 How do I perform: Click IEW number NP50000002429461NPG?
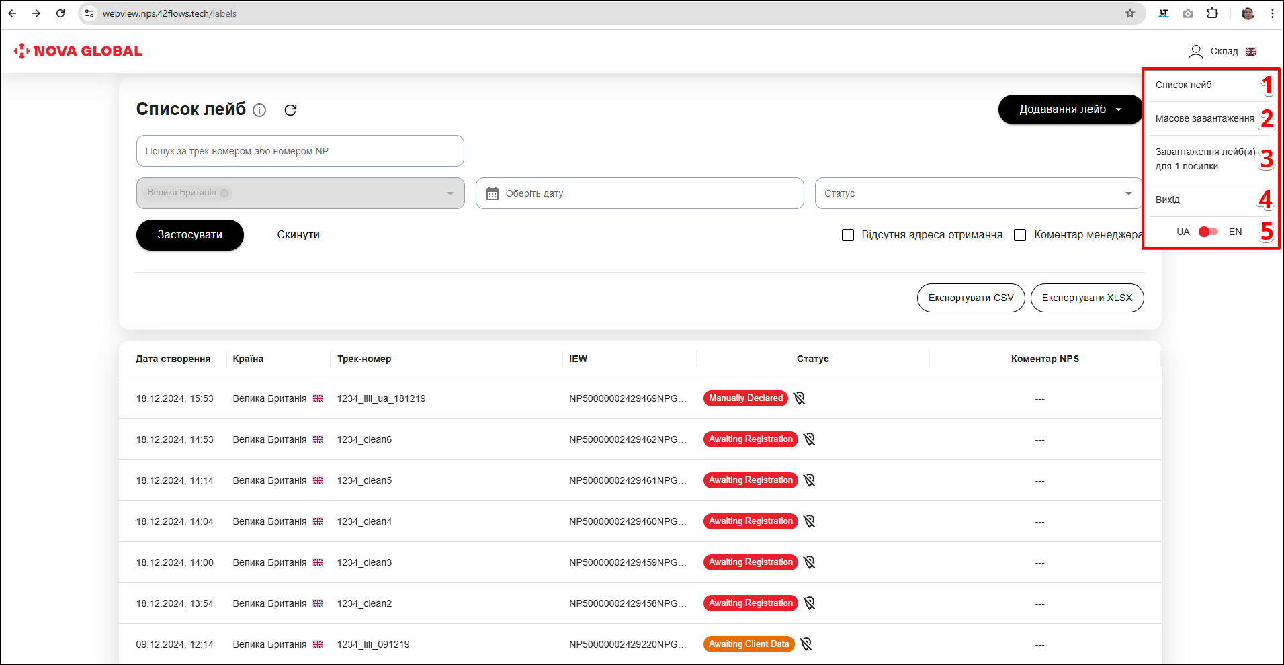pos(628,480)
